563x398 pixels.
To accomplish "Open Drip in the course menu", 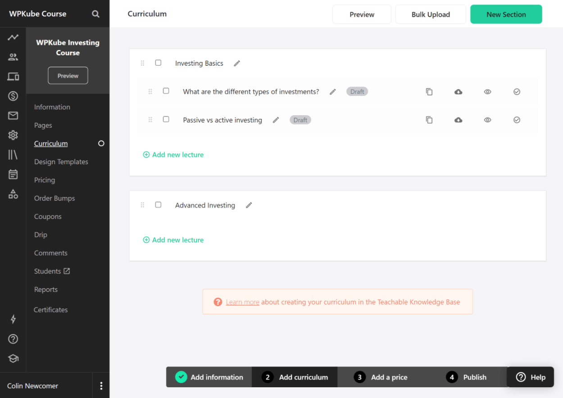I will [x=41, y=235].
